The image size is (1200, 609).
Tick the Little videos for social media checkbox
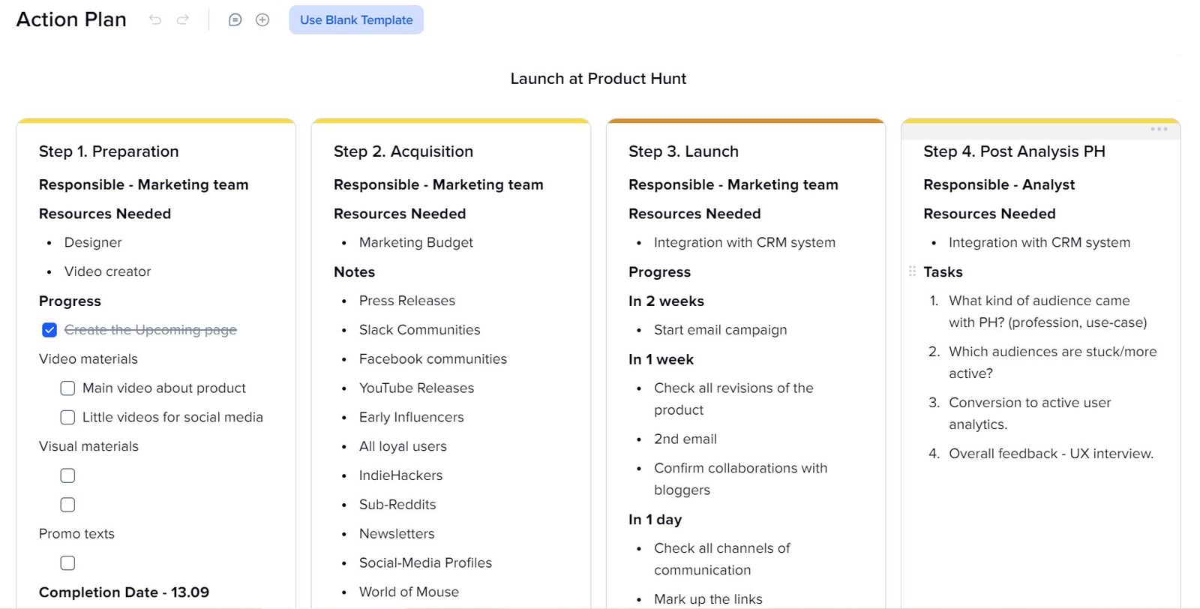pyautogui.click(x=67, y=418)
